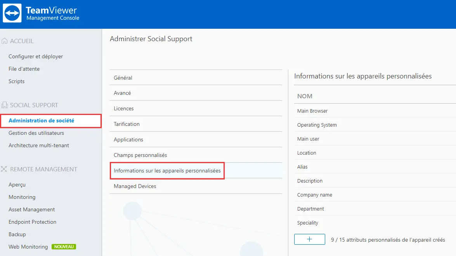Switch to the Avancé tab
Viewport: 456px width, 256px height.
pyautogui.click(x=196, y=93)
